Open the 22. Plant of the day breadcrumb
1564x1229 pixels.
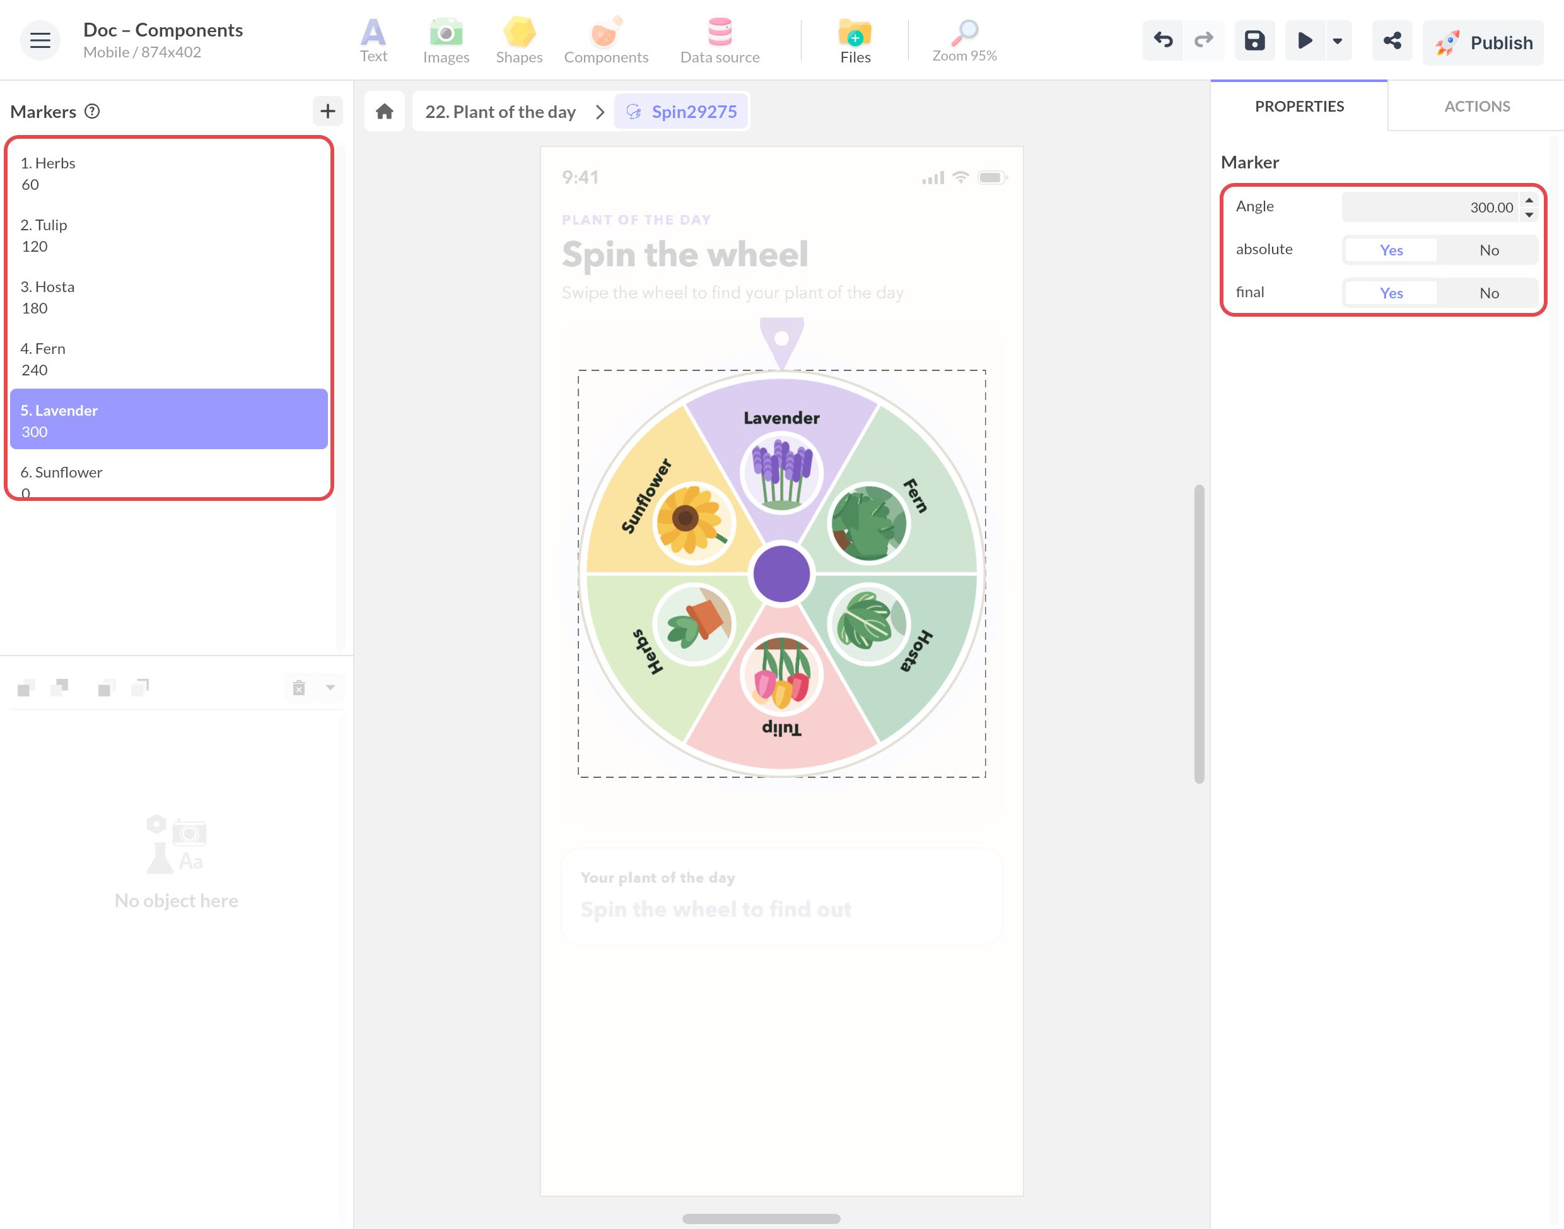tap(501, 112)
